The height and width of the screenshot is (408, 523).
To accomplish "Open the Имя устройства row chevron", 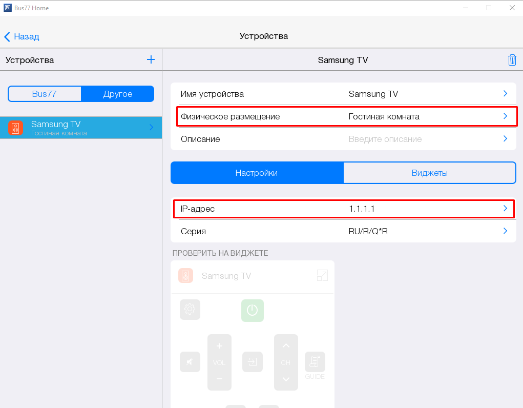I will [505, 94].
